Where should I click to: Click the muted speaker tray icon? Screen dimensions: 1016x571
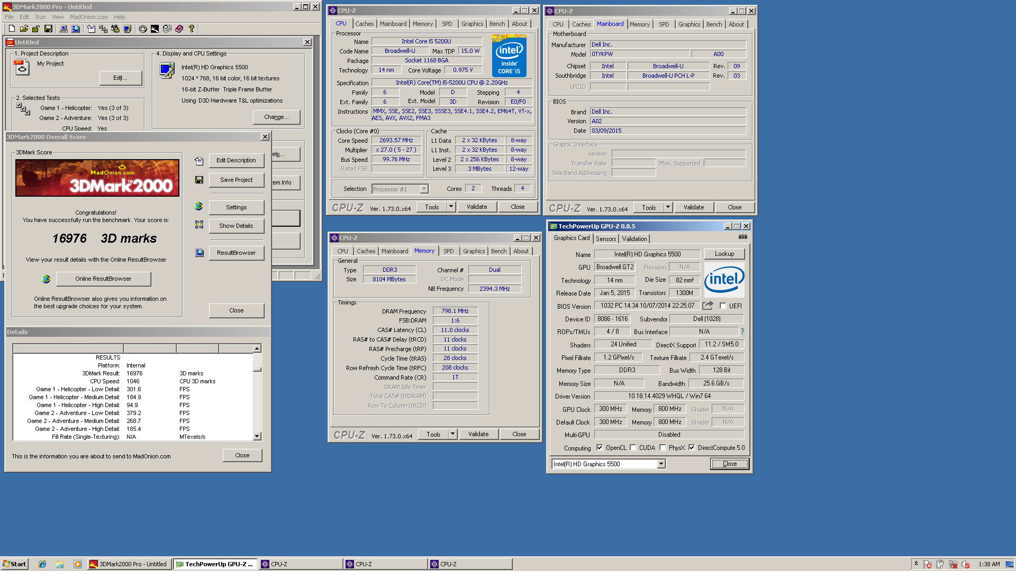coord(965,564)
